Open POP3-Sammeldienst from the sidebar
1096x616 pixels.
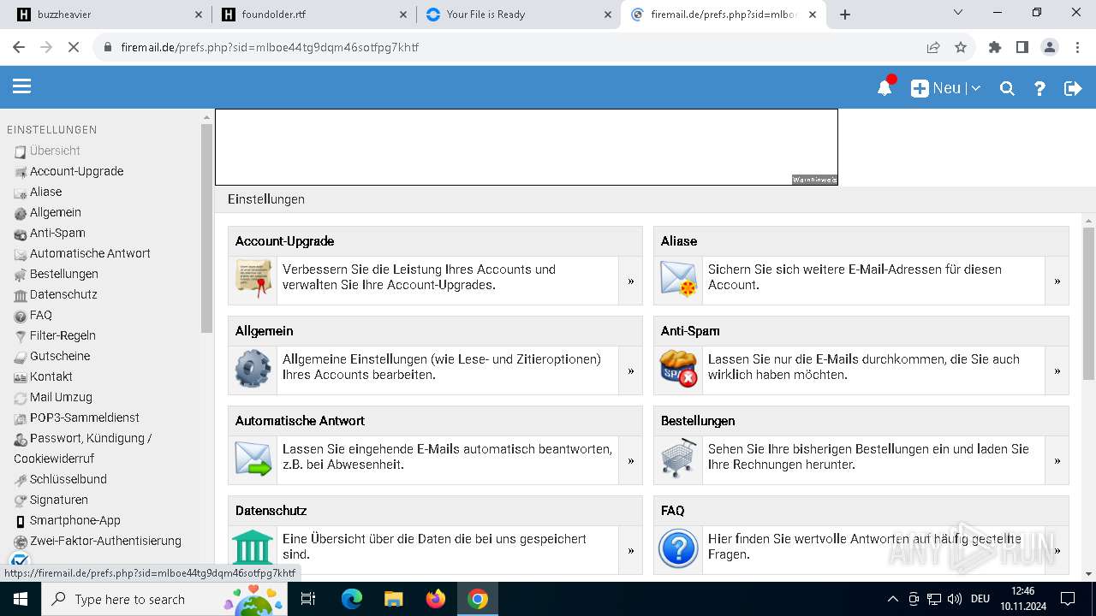pyautogui.click(x=84, y=418)
